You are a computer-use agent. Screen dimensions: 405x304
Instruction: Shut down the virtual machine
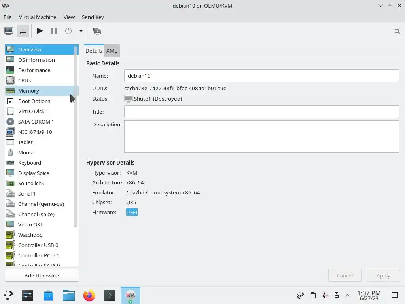point(68,31)
